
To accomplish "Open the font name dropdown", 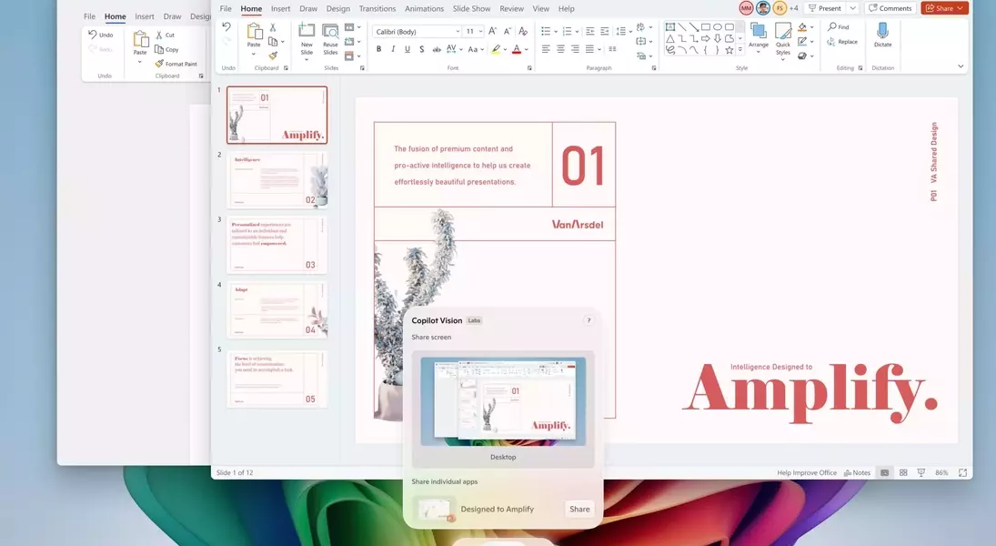I will (x=458, y=30).
